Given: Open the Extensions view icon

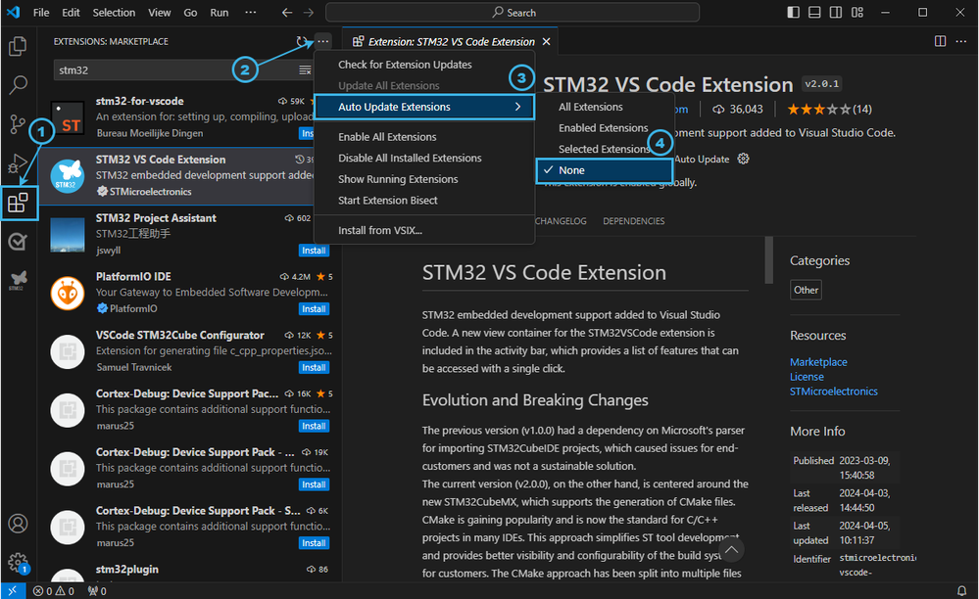Looking at the screenshot, I should [18, 203].
